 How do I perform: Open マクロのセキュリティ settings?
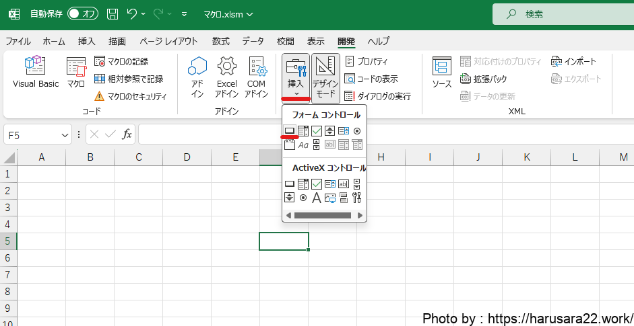pyautogui.click(x=130, y=96)
